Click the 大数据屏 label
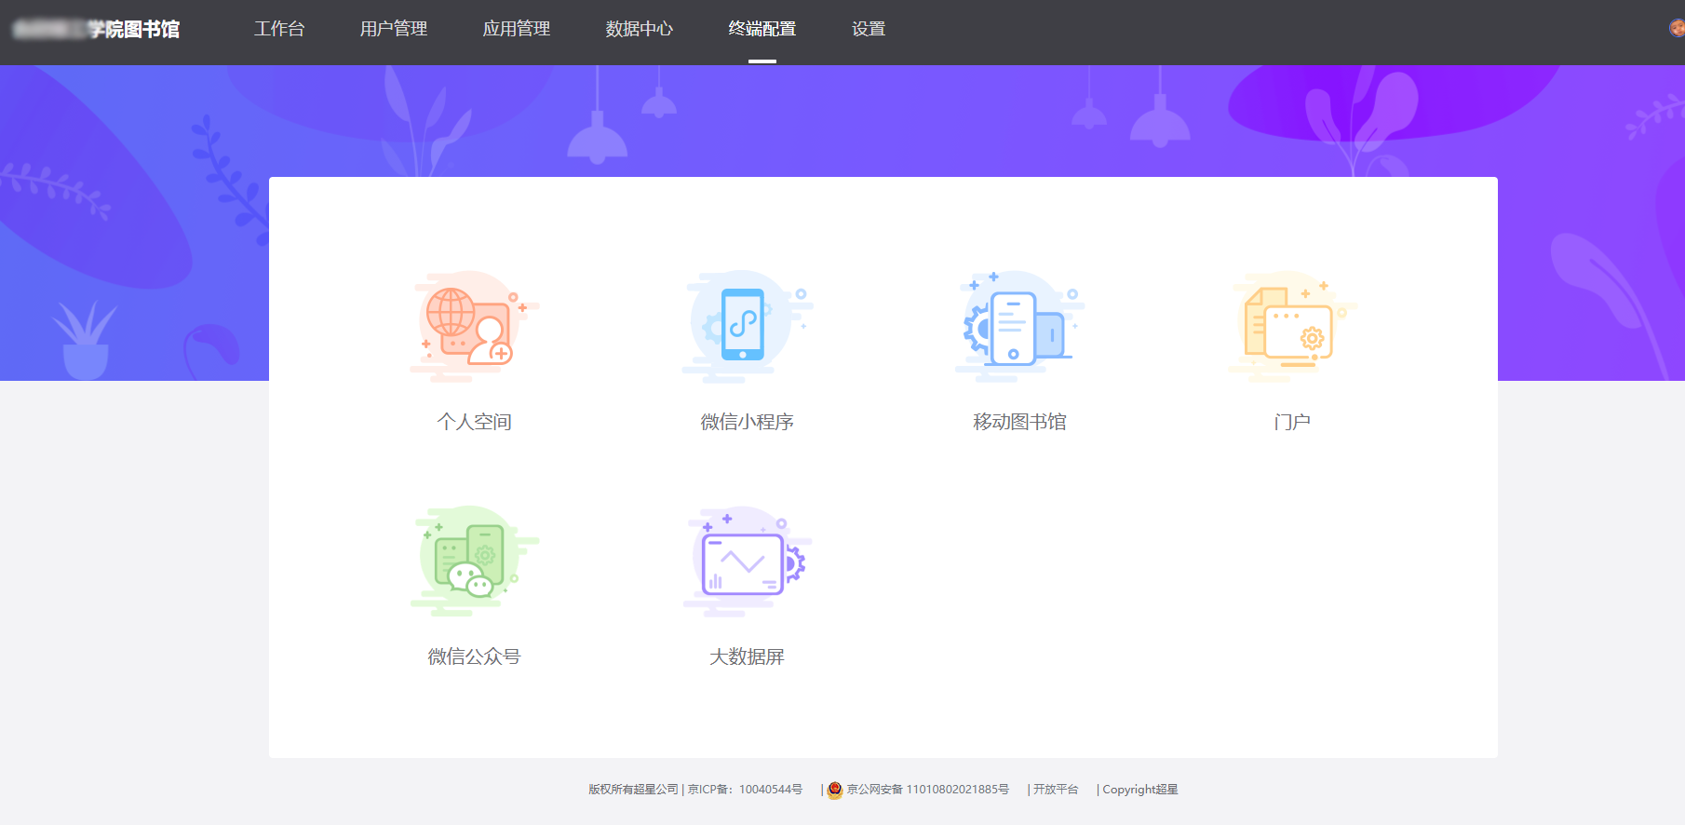The width and height of the screenshot is (1685, 825). coord(747,656)
